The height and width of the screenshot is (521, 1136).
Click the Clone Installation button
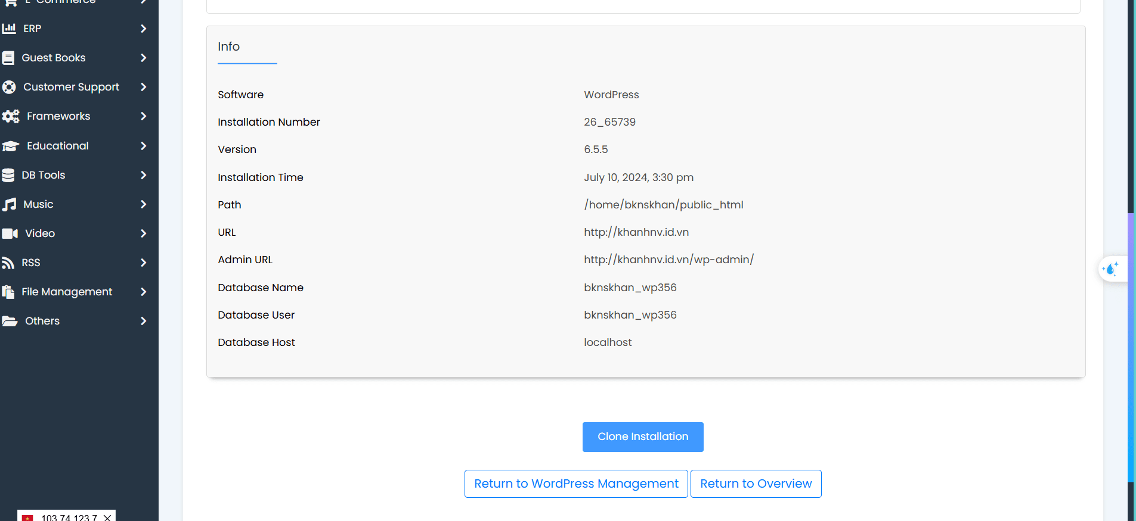point(643,437)
